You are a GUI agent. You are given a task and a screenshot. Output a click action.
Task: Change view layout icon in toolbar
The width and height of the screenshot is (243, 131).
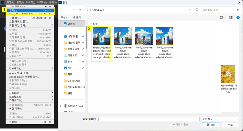221,18
